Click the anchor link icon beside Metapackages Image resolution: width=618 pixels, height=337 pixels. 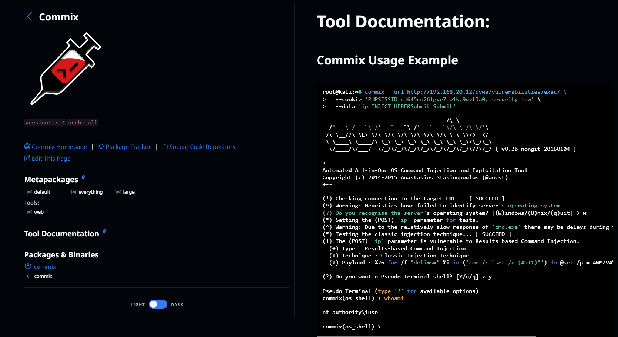(x=83, y=177)
